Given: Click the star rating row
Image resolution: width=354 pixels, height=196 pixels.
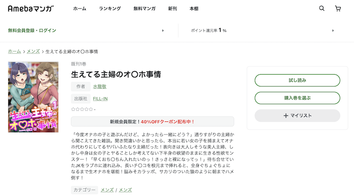Looking at the screenshot, I should coord(83,109).
